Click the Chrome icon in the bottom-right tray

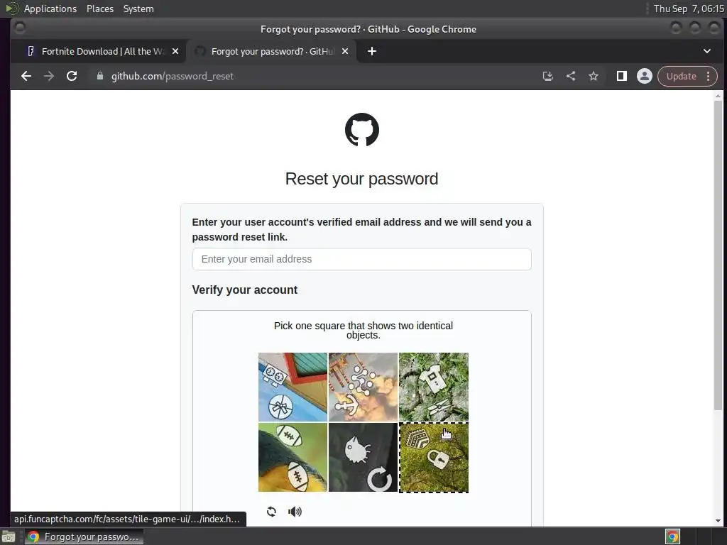click(672, 536)
